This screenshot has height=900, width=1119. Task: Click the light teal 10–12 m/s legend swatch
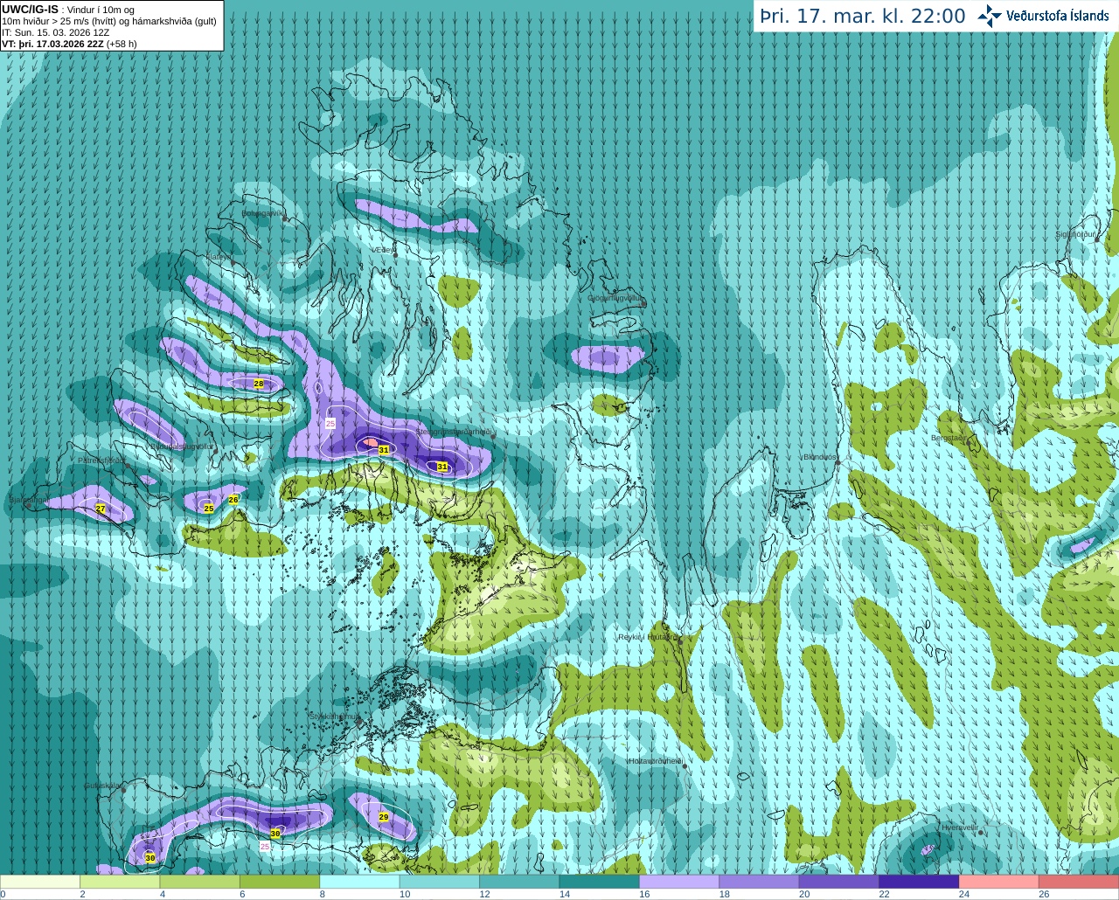[440, 882]
